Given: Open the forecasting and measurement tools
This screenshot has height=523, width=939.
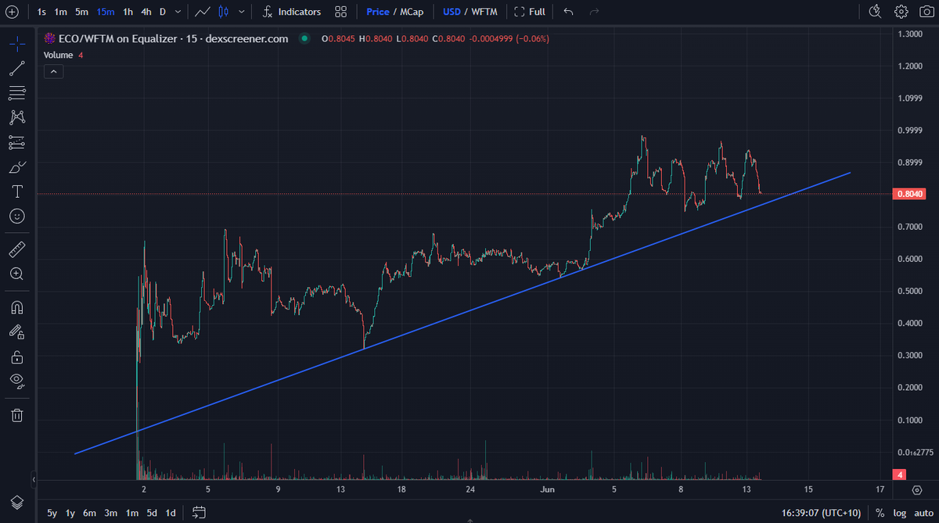Looking at the screenshot, I should [x=17, y=142].
